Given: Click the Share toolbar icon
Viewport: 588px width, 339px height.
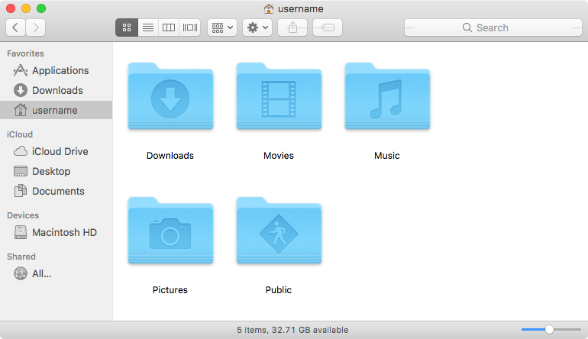Looking at the screenshot, I should (292, 27).
